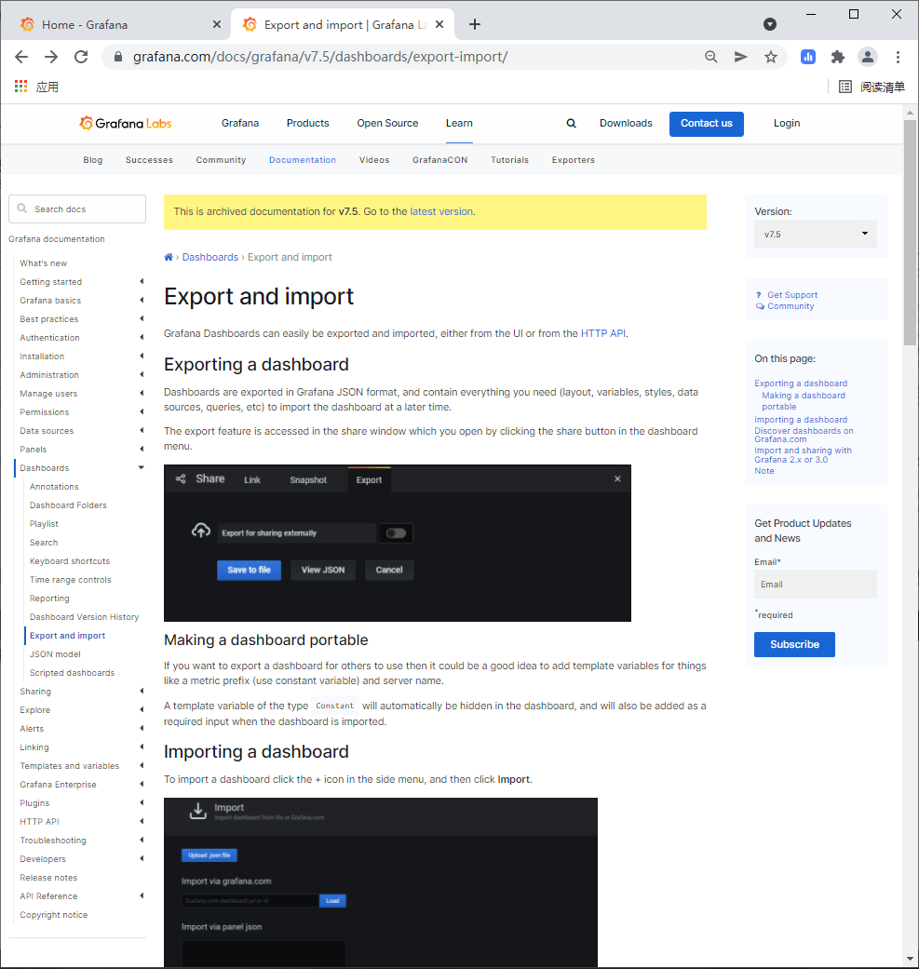The height and width of the screenshot is (969, 919).
Task: Click the tab search down-arrow circle icon
Action: pos(770,24)
